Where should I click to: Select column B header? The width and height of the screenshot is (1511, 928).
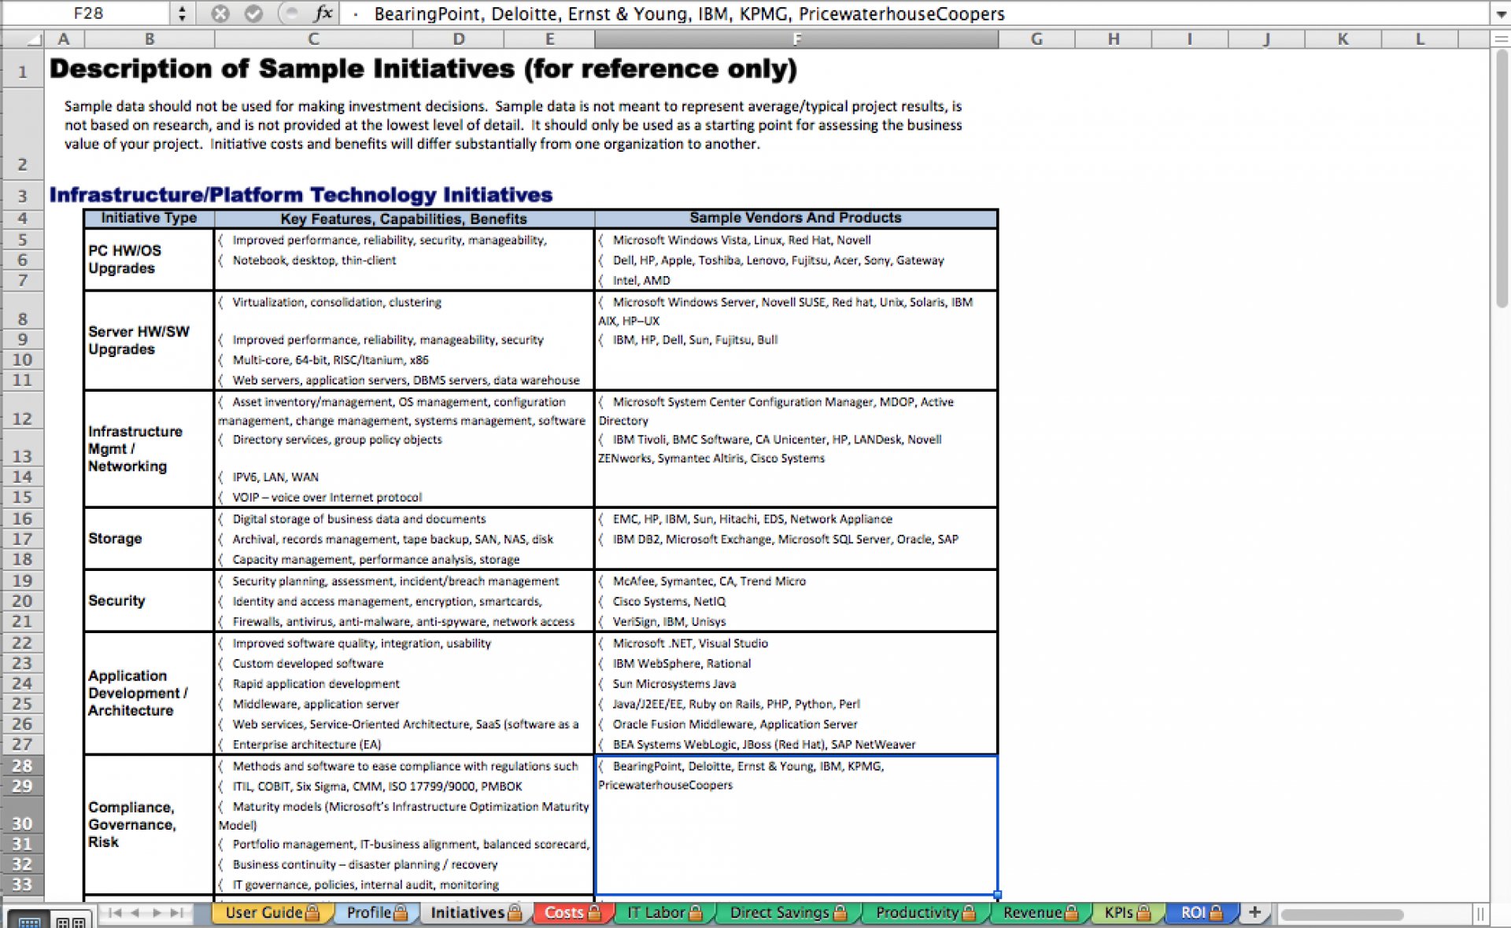click(149, 39)
